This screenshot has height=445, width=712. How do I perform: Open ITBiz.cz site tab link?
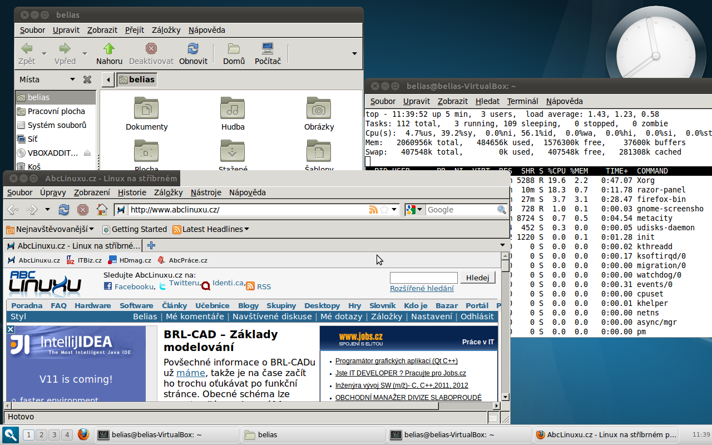click(84, 260)
